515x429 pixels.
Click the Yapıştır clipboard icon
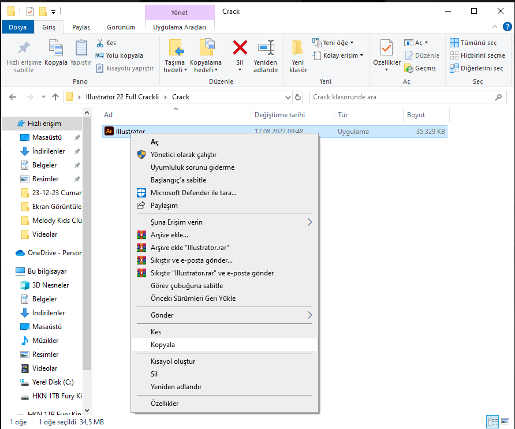81,47
